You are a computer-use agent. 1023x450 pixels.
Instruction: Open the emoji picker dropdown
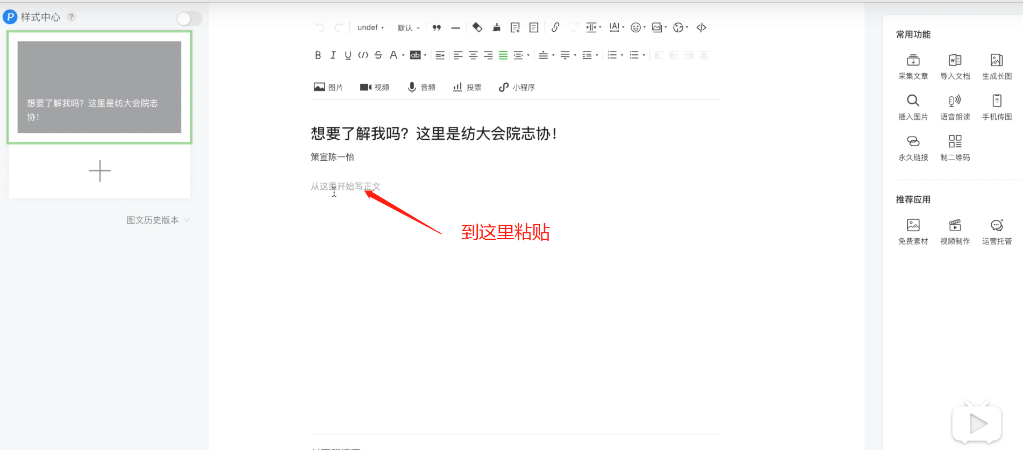click(638, 27)
